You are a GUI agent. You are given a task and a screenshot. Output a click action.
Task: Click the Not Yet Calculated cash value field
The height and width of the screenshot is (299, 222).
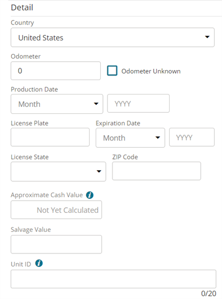(x=56, y=210)
